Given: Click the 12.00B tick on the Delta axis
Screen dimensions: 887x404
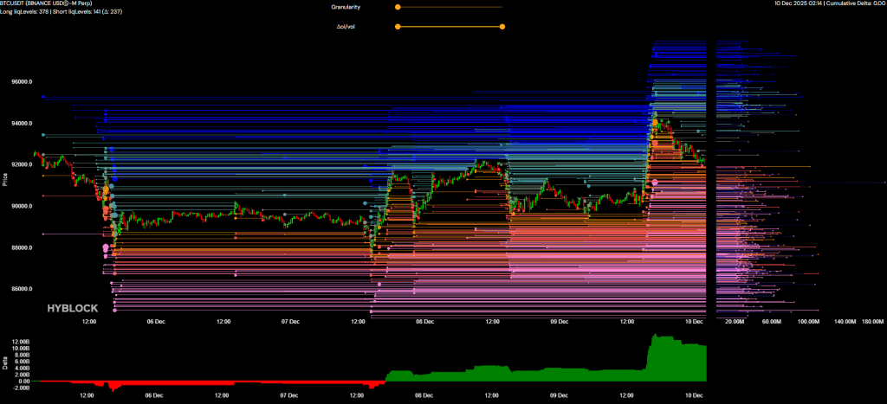Looking at the screenshot, I should (22, 342).
